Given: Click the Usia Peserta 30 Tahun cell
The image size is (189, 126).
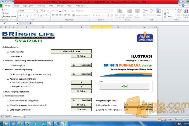Looking at the screenshot, I should [x=81, y=56].
